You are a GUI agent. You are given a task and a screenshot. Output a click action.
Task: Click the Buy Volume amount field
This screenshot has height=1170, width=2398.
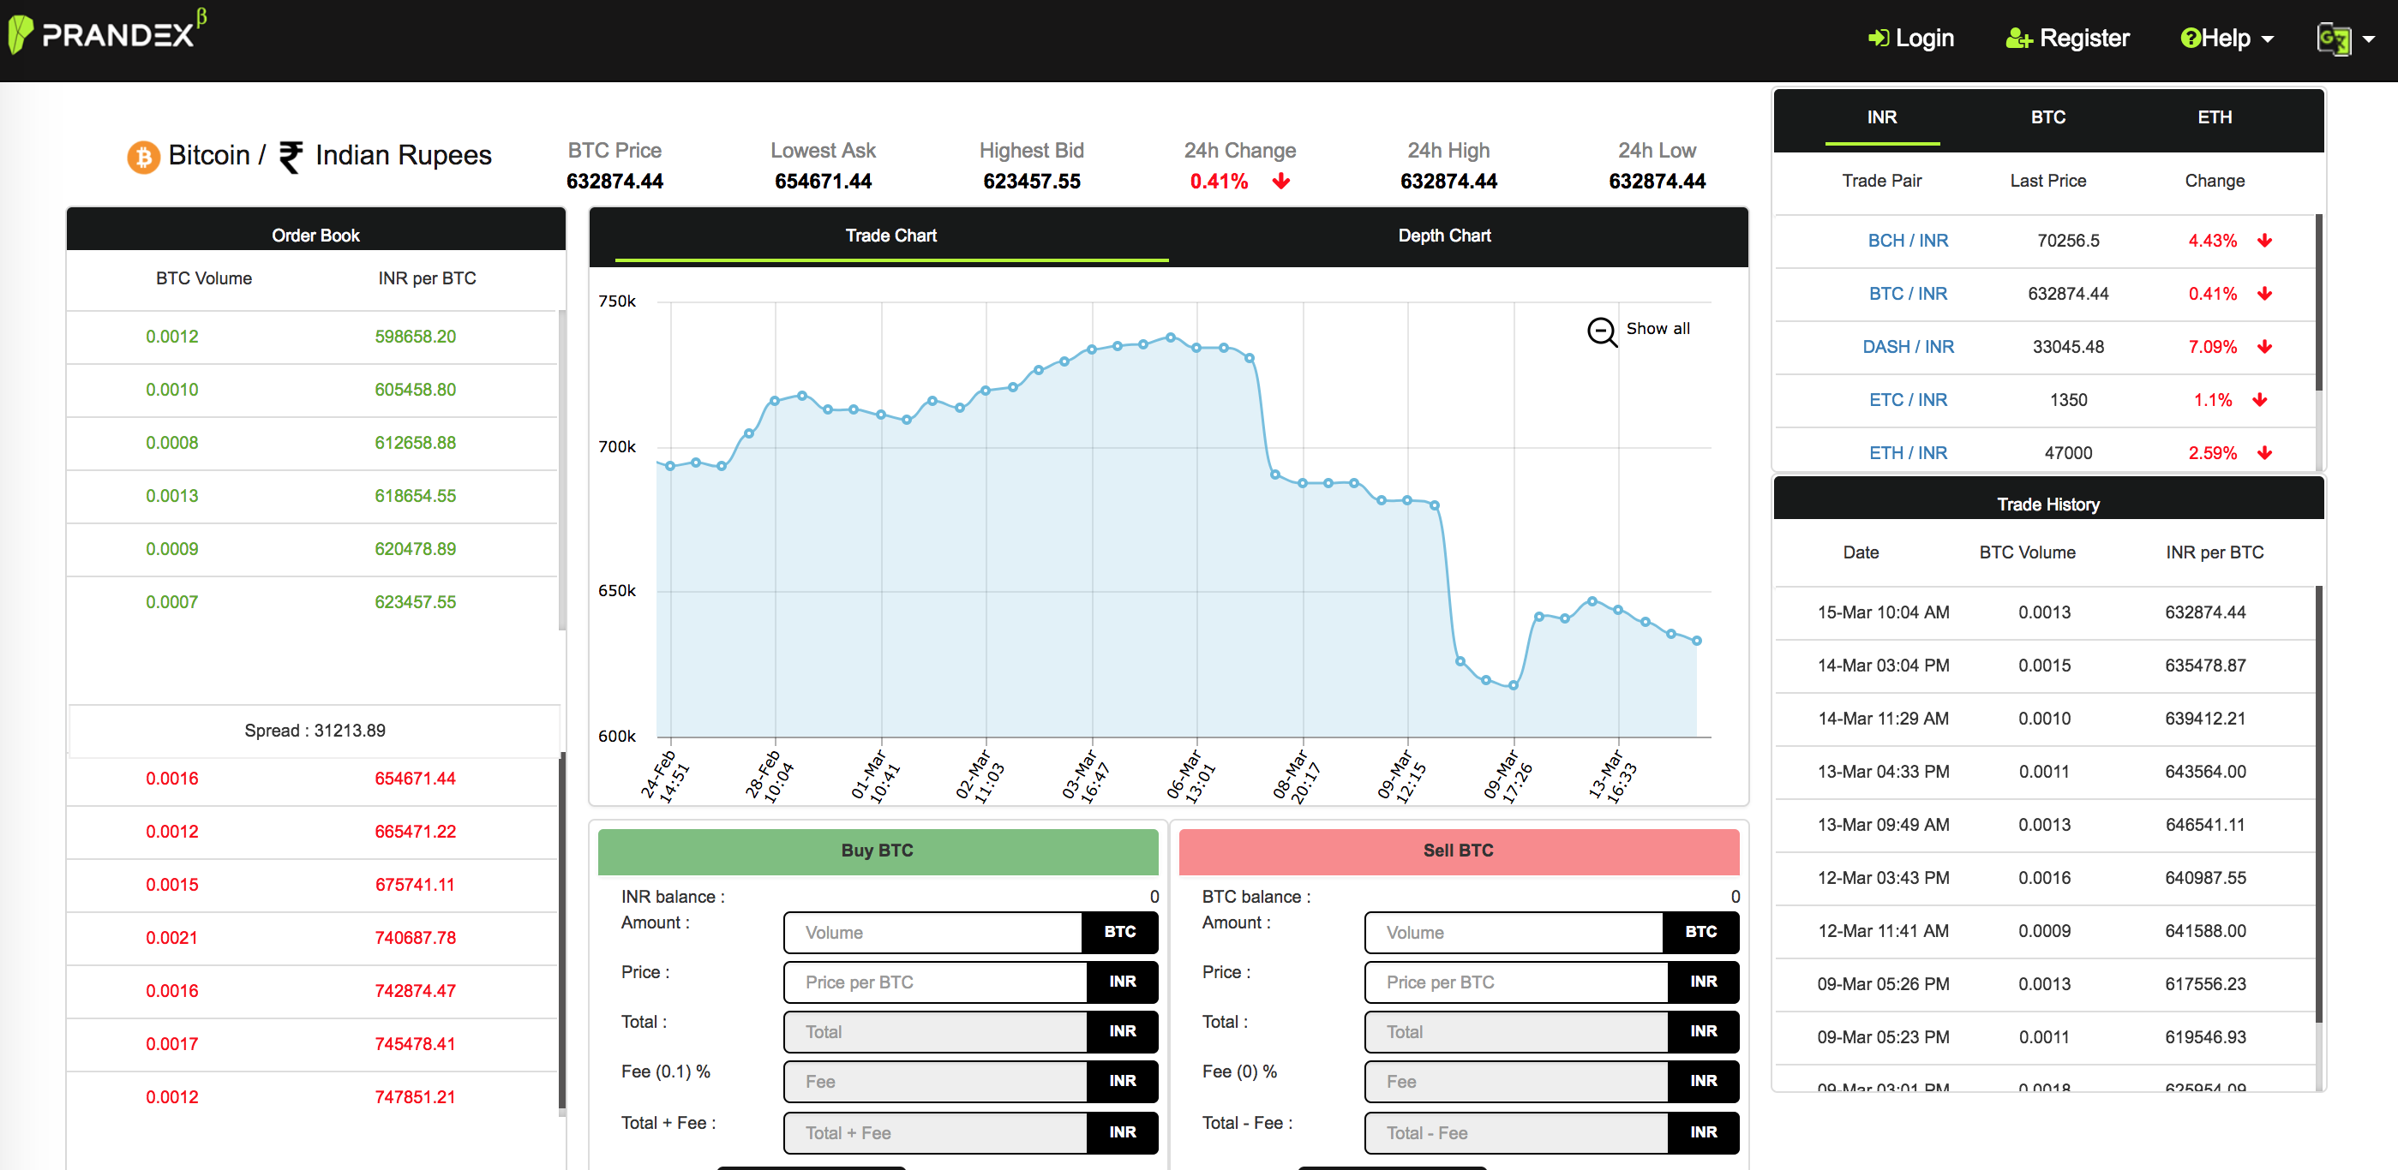(932, 932)
